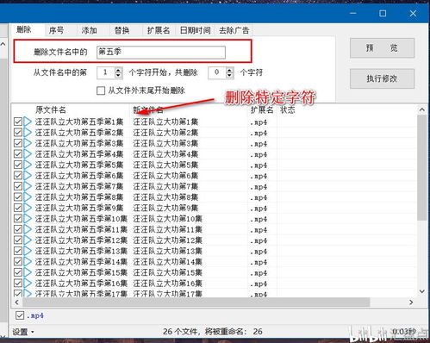Image resolution: width=430 pixels, height=343 pixels.
Task: Click the play icon of 第五季第11集
Action: tap(28, 229)
